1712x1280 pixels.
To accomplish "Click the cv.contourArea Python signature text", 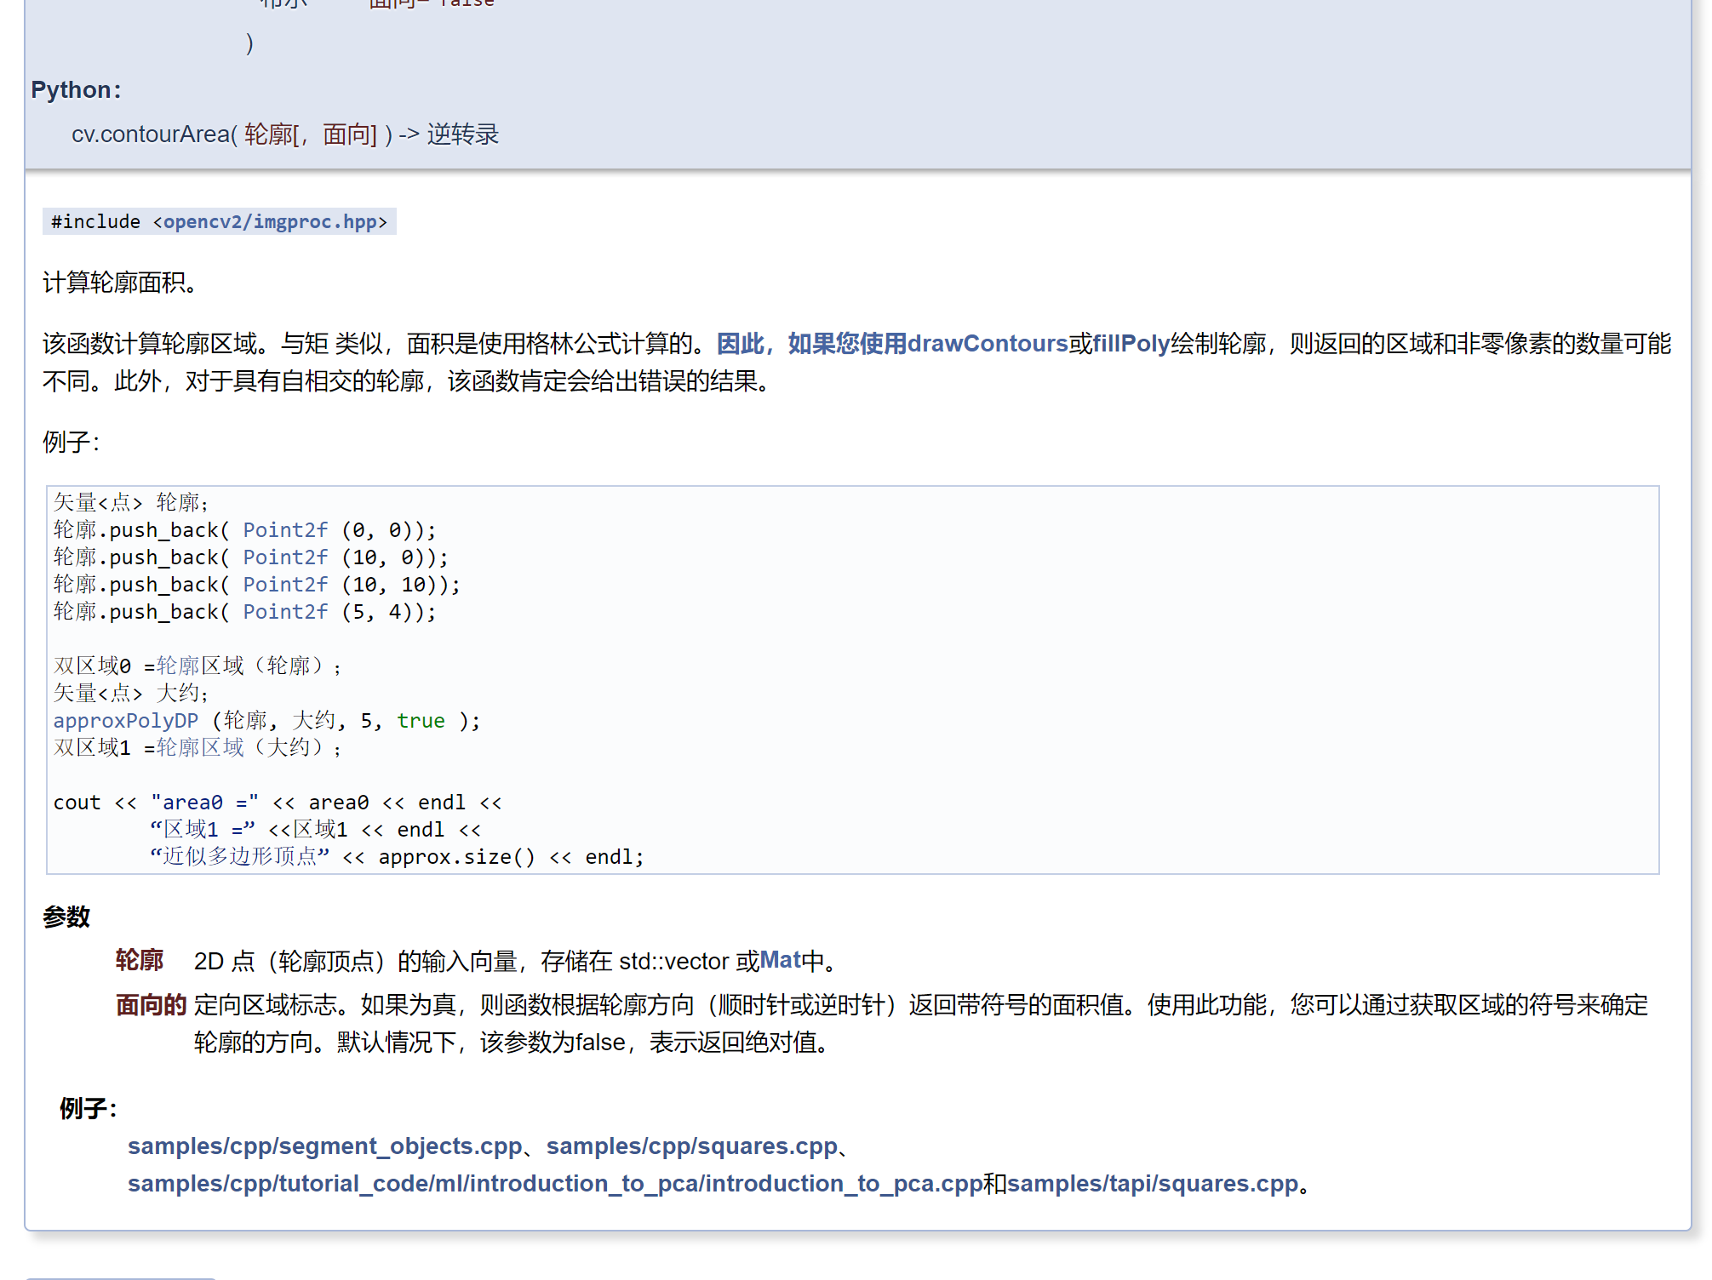I will (285, 134).
